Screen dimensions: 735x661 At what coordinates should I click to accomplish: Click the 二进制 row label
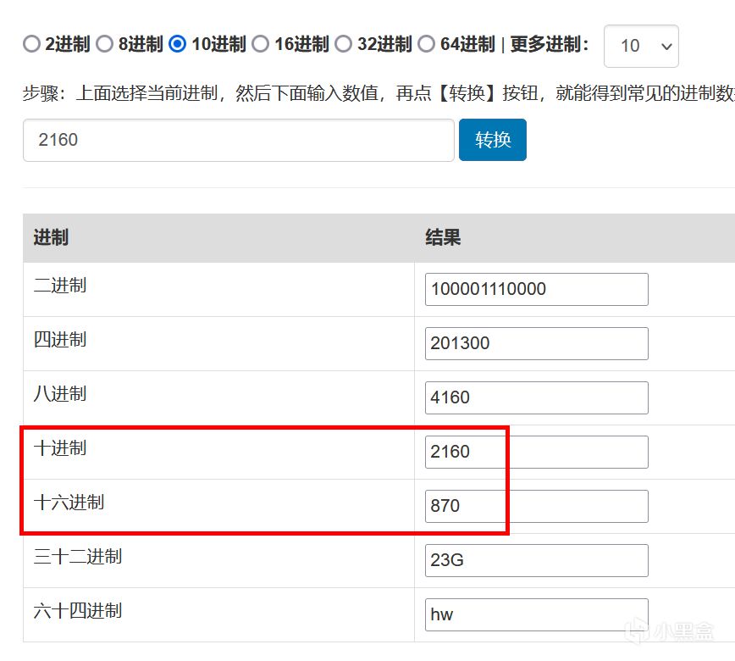point(60,286)
